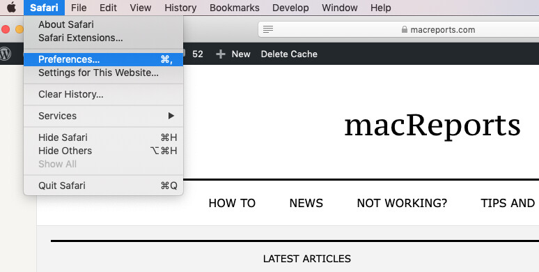Click the Reader view icon in address bar

click(x=268, y=29)
